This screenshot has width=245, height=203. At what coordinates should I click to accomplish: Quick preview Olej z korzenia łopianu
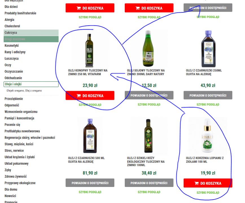(x=208, y=193)
